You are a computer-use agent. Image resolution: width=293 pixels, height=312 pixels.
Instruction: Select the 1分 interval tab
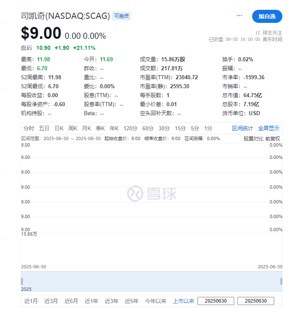pos(208,128)
